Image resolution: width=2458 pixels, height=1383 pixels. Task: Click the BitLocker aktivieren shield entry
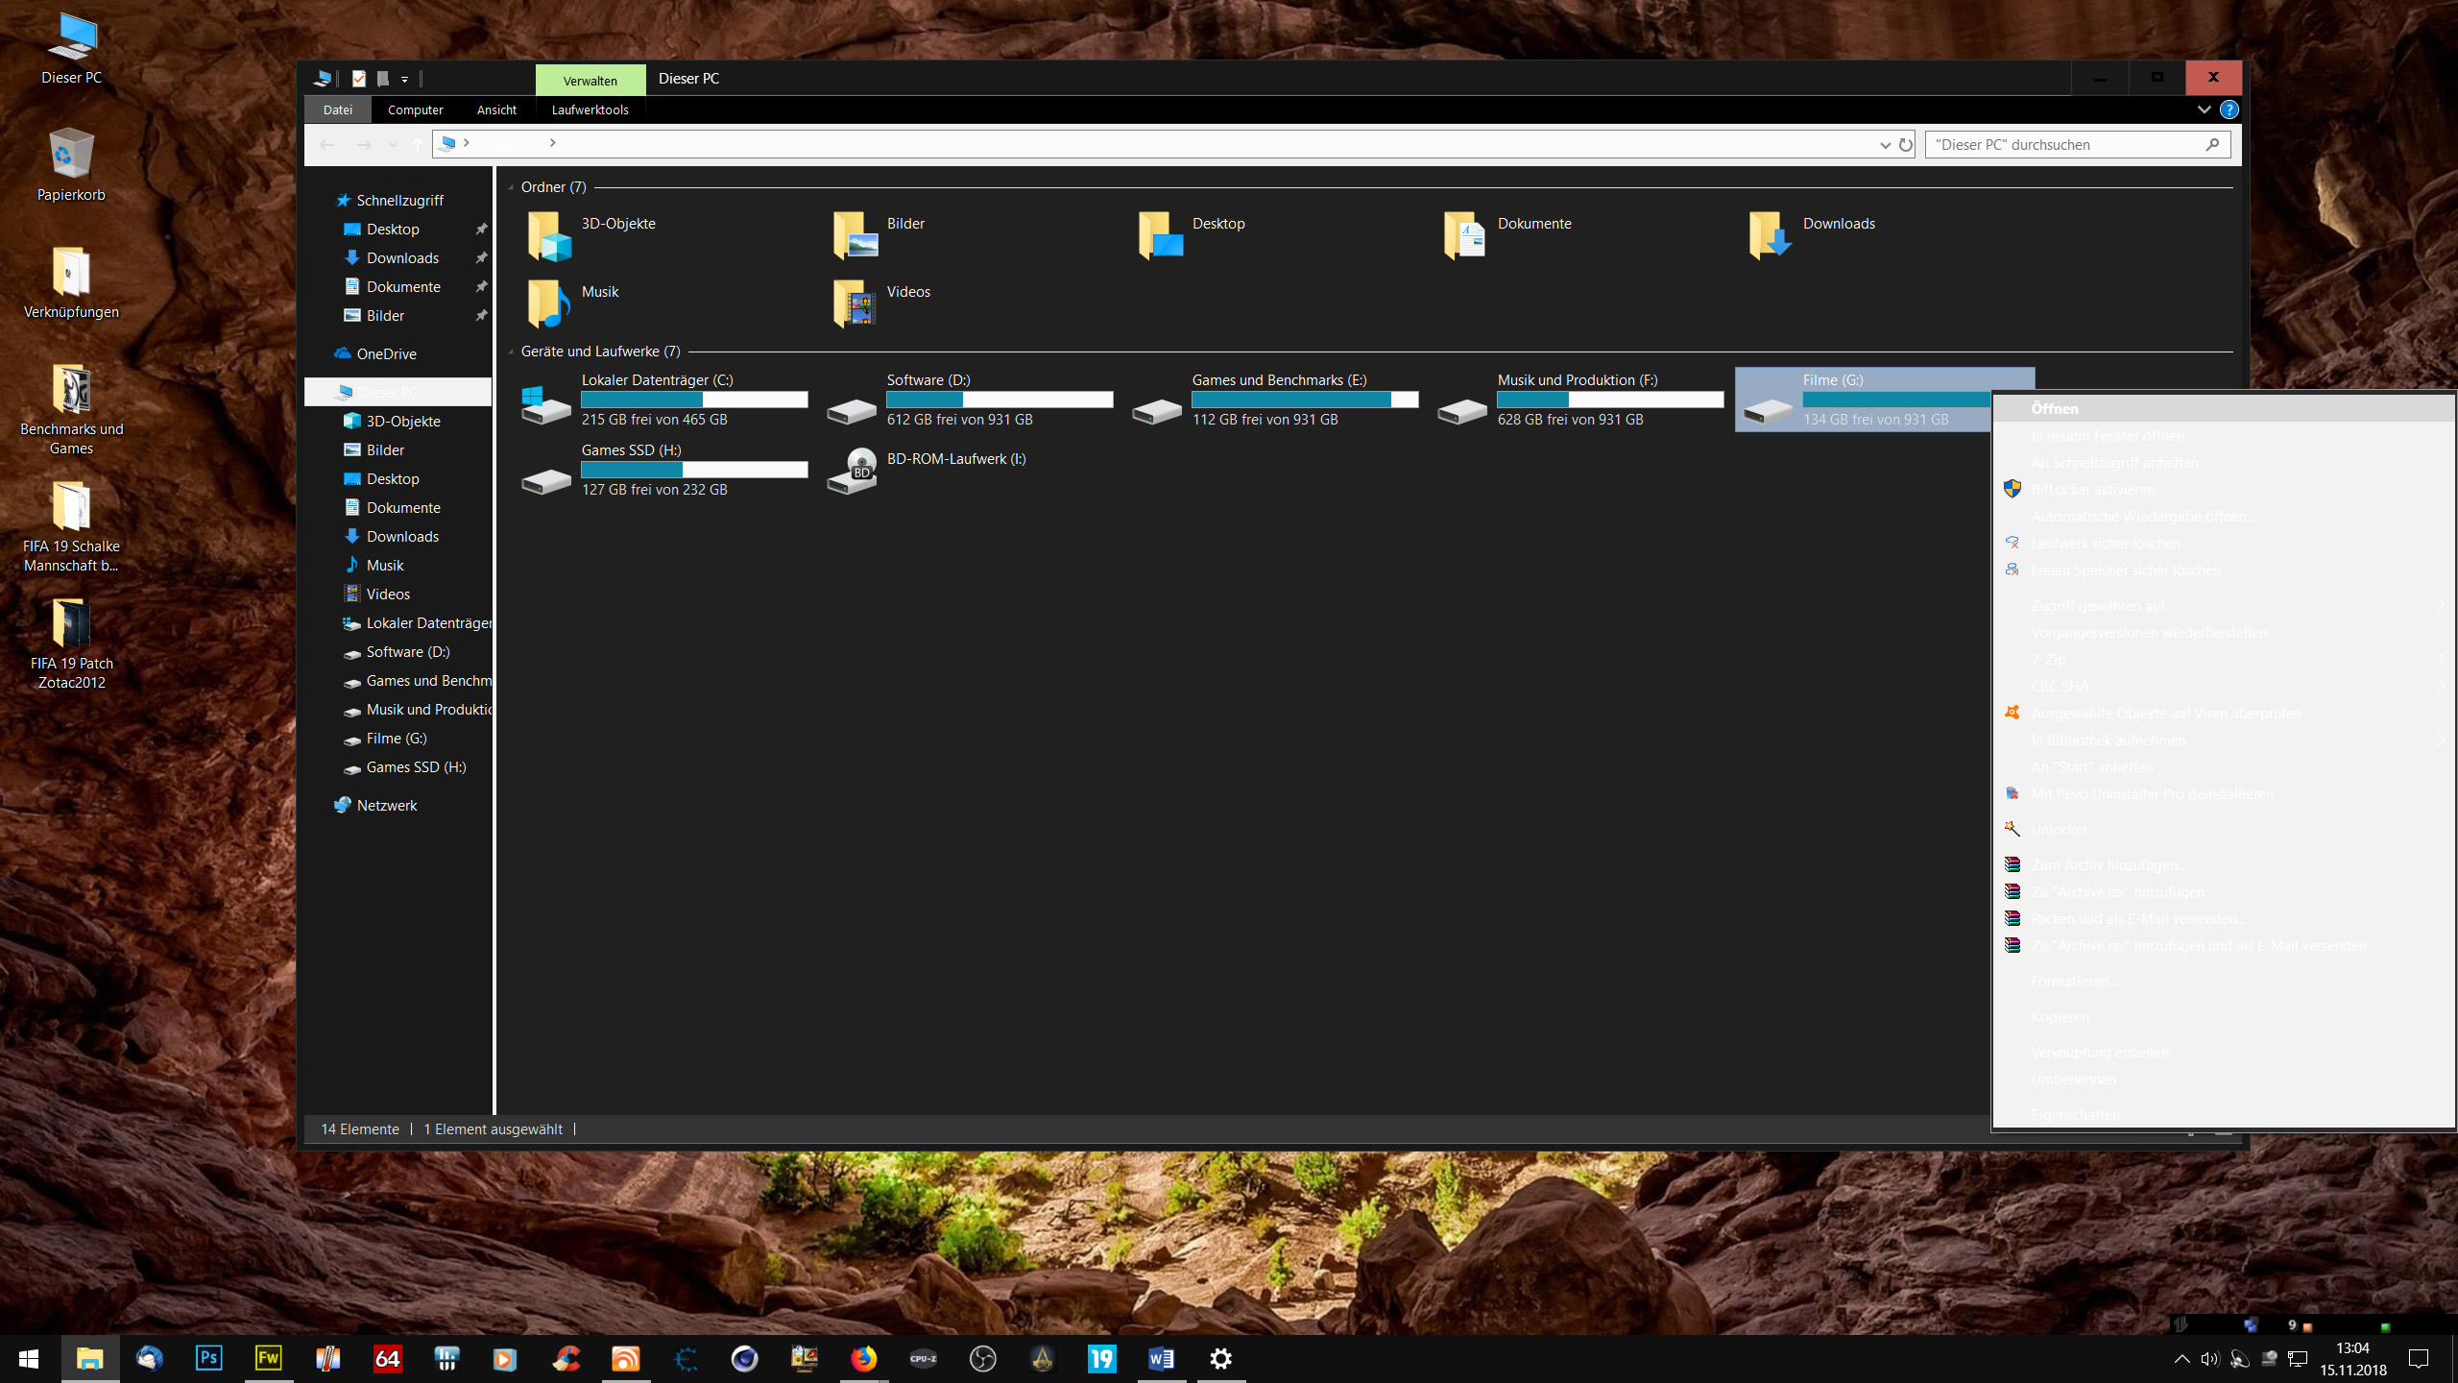tap(2093, 490)
